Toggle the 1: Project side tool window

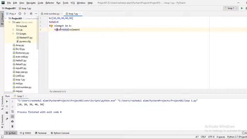coord(2,19)
